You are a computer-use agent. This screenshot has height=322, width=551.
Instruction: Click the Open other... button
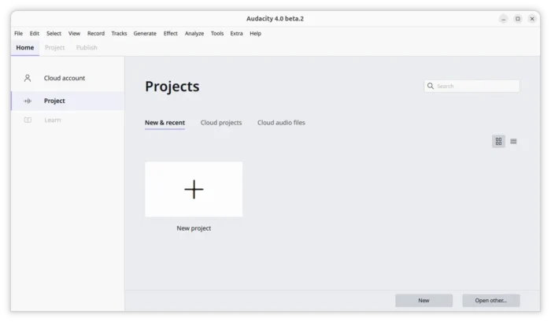pos(491,301)
